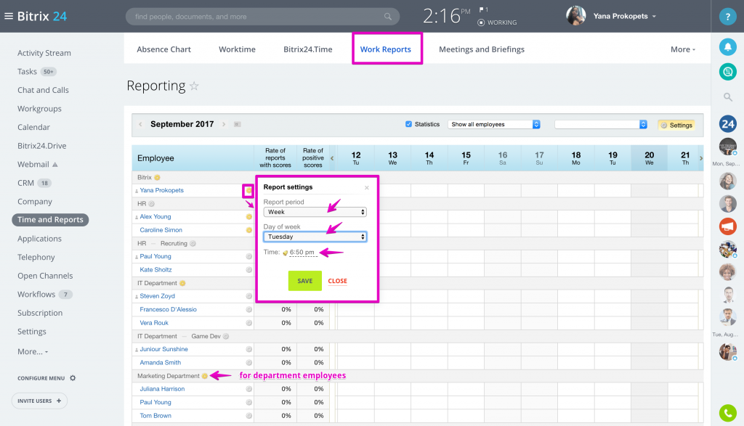Add Reporting page to favorites star
Screen dimensions: 744x426
click(x=194, y=86)
